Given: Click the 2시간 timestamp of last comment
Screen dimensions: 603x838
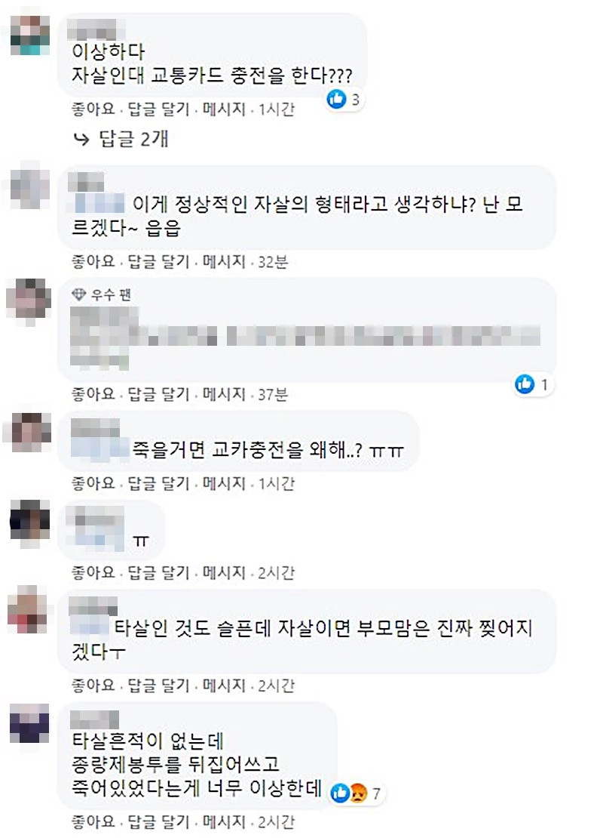Looking at the screenshot, I should [x=277, y=821].
